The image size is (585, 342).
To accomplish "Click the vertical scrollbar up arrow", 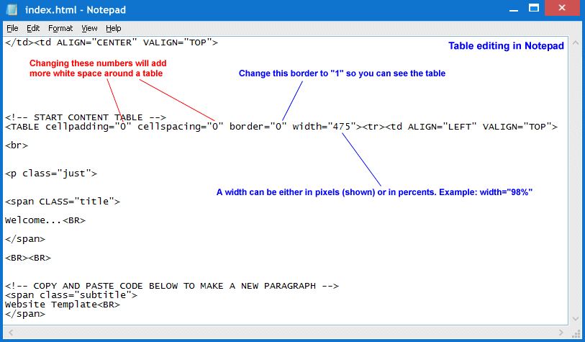I will click(576, 43).
